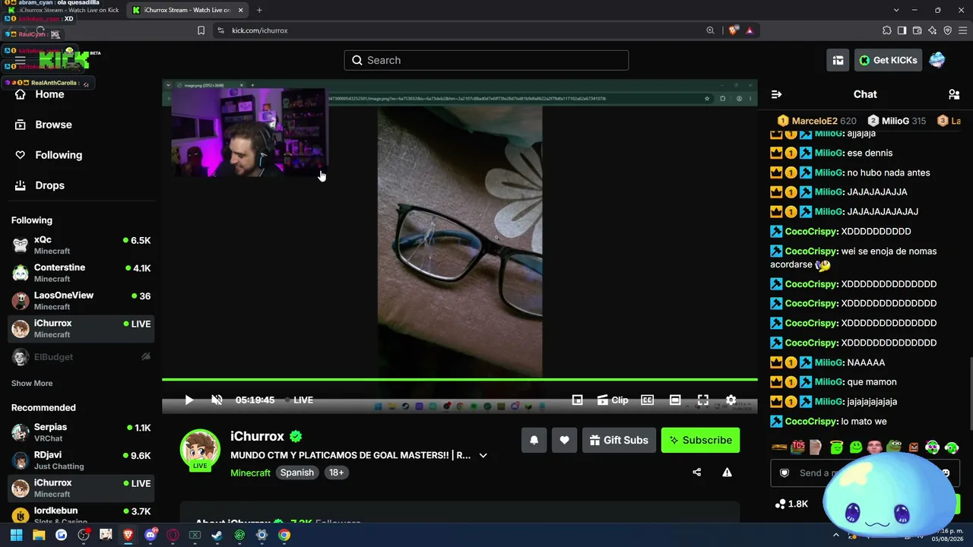Expand the tab search dropdown arrow
Viewport: 973px width, 547px height.
pos(896,10)
